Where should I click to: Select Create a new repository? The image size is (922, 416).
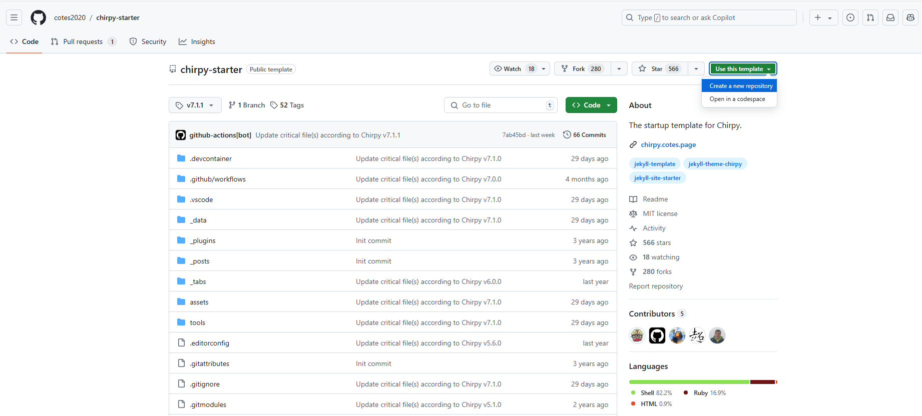point(739,86)
